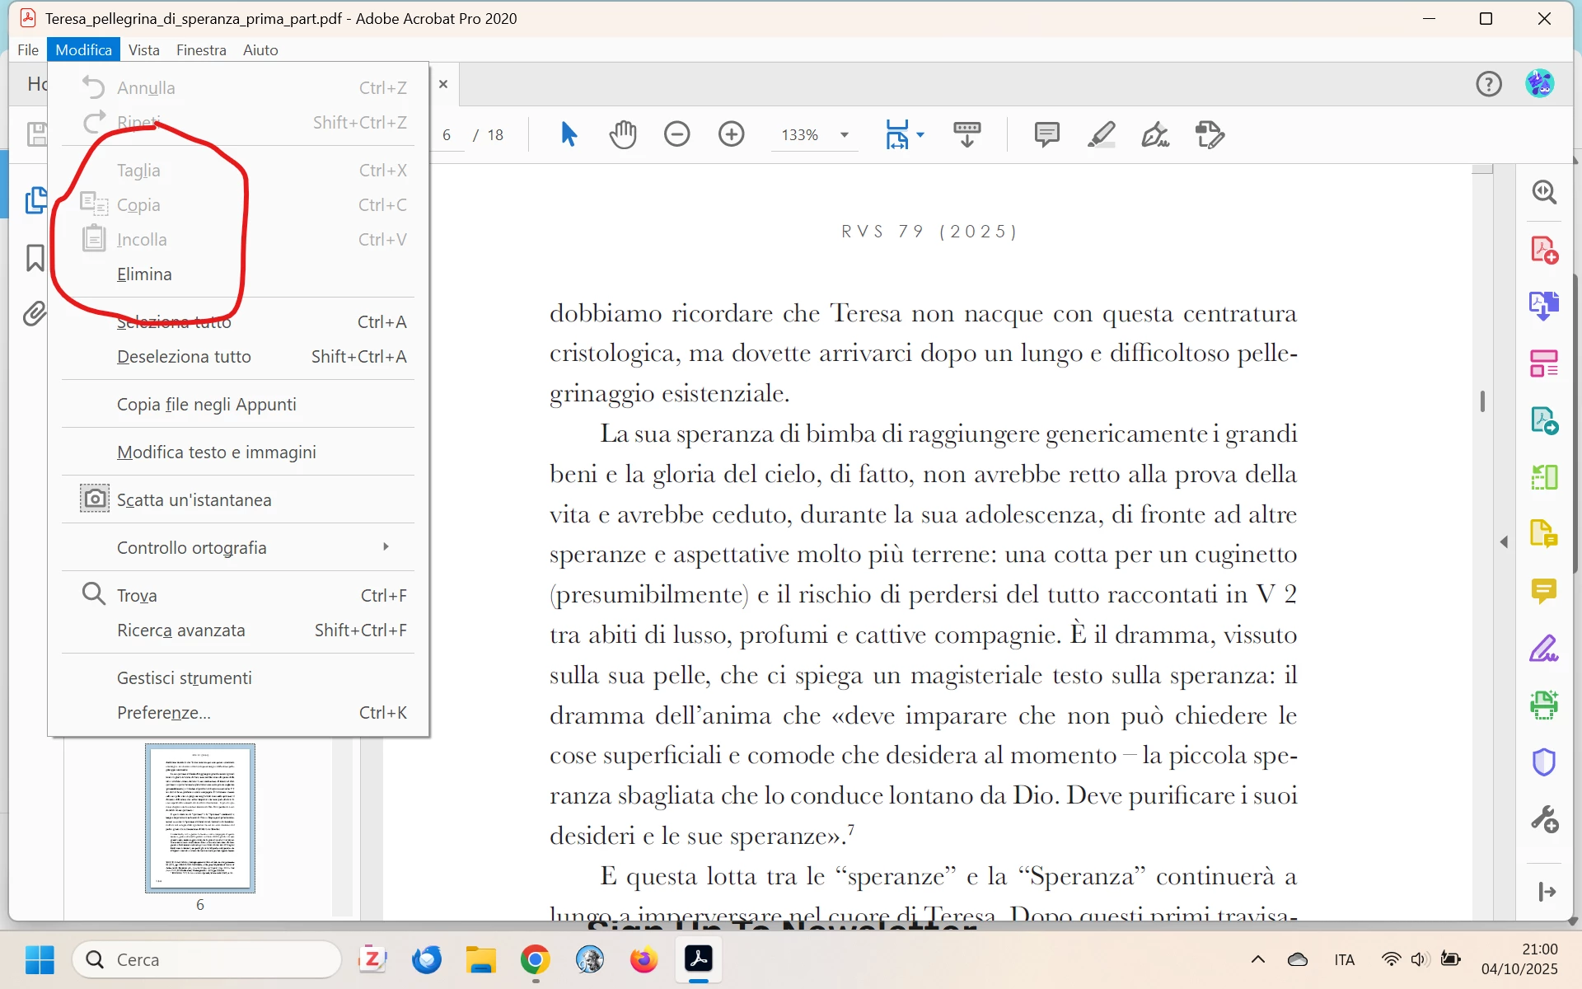Open Protect shield tool in right pane
The image size is (1582, 989).
pyautogui.click(x=1543, y=762)
